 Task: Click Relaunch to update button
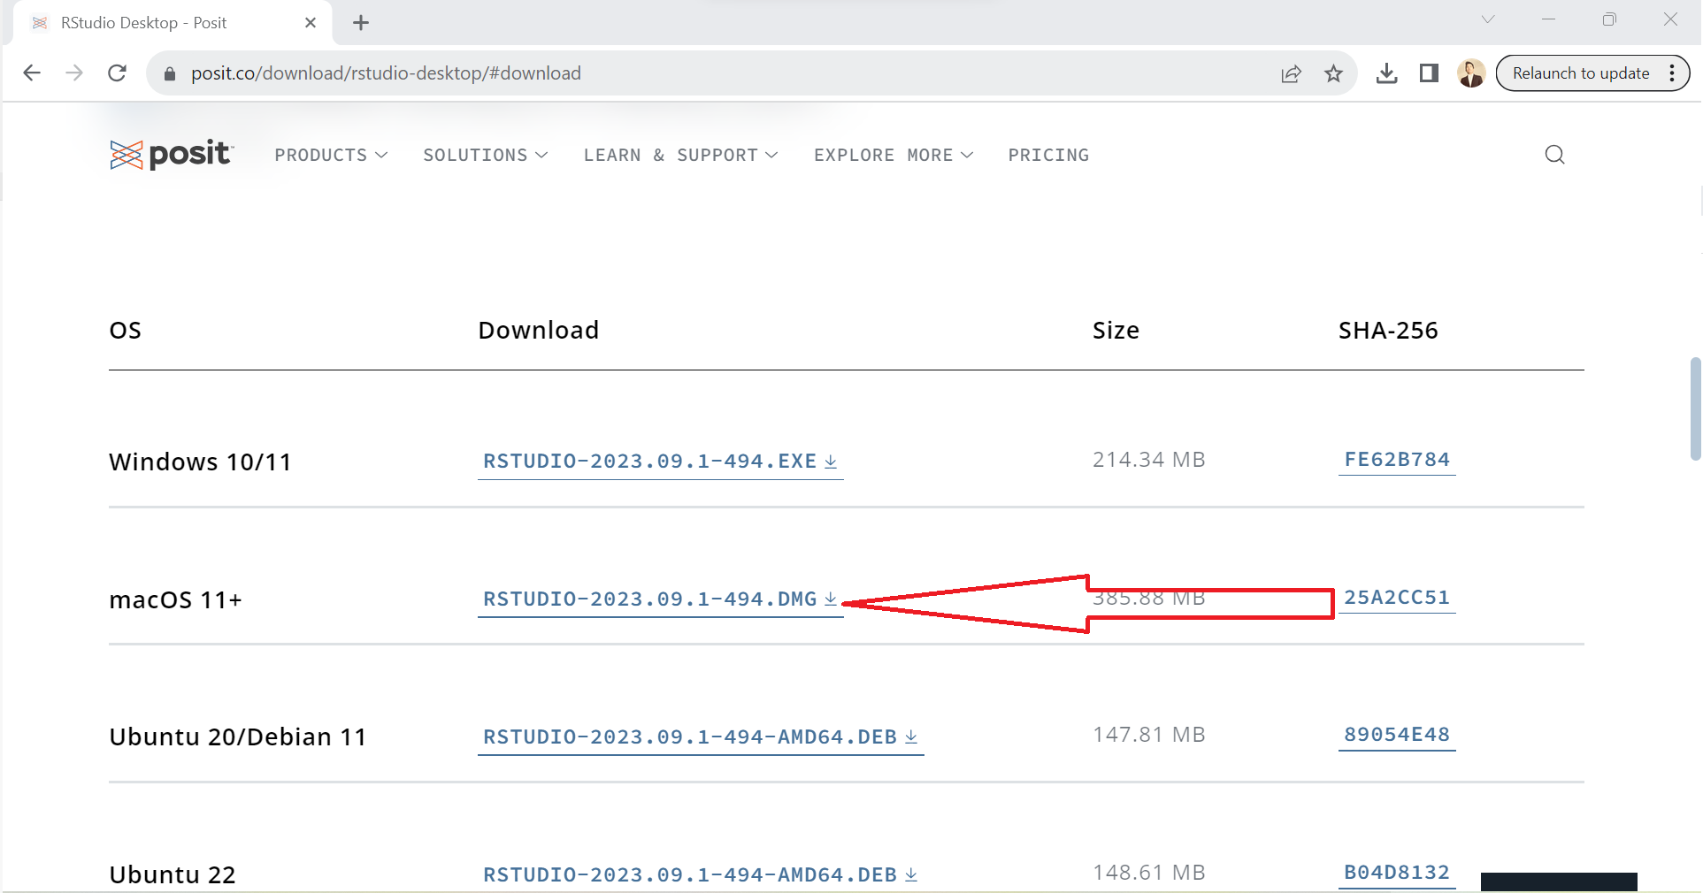click(x=1580, y=73)
